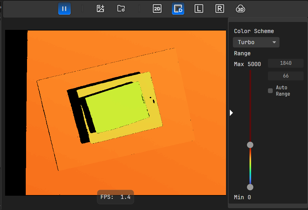Click the save image icon
This screenshot has height=210, width=308.
pyautogui.click(x=100, y=9)
